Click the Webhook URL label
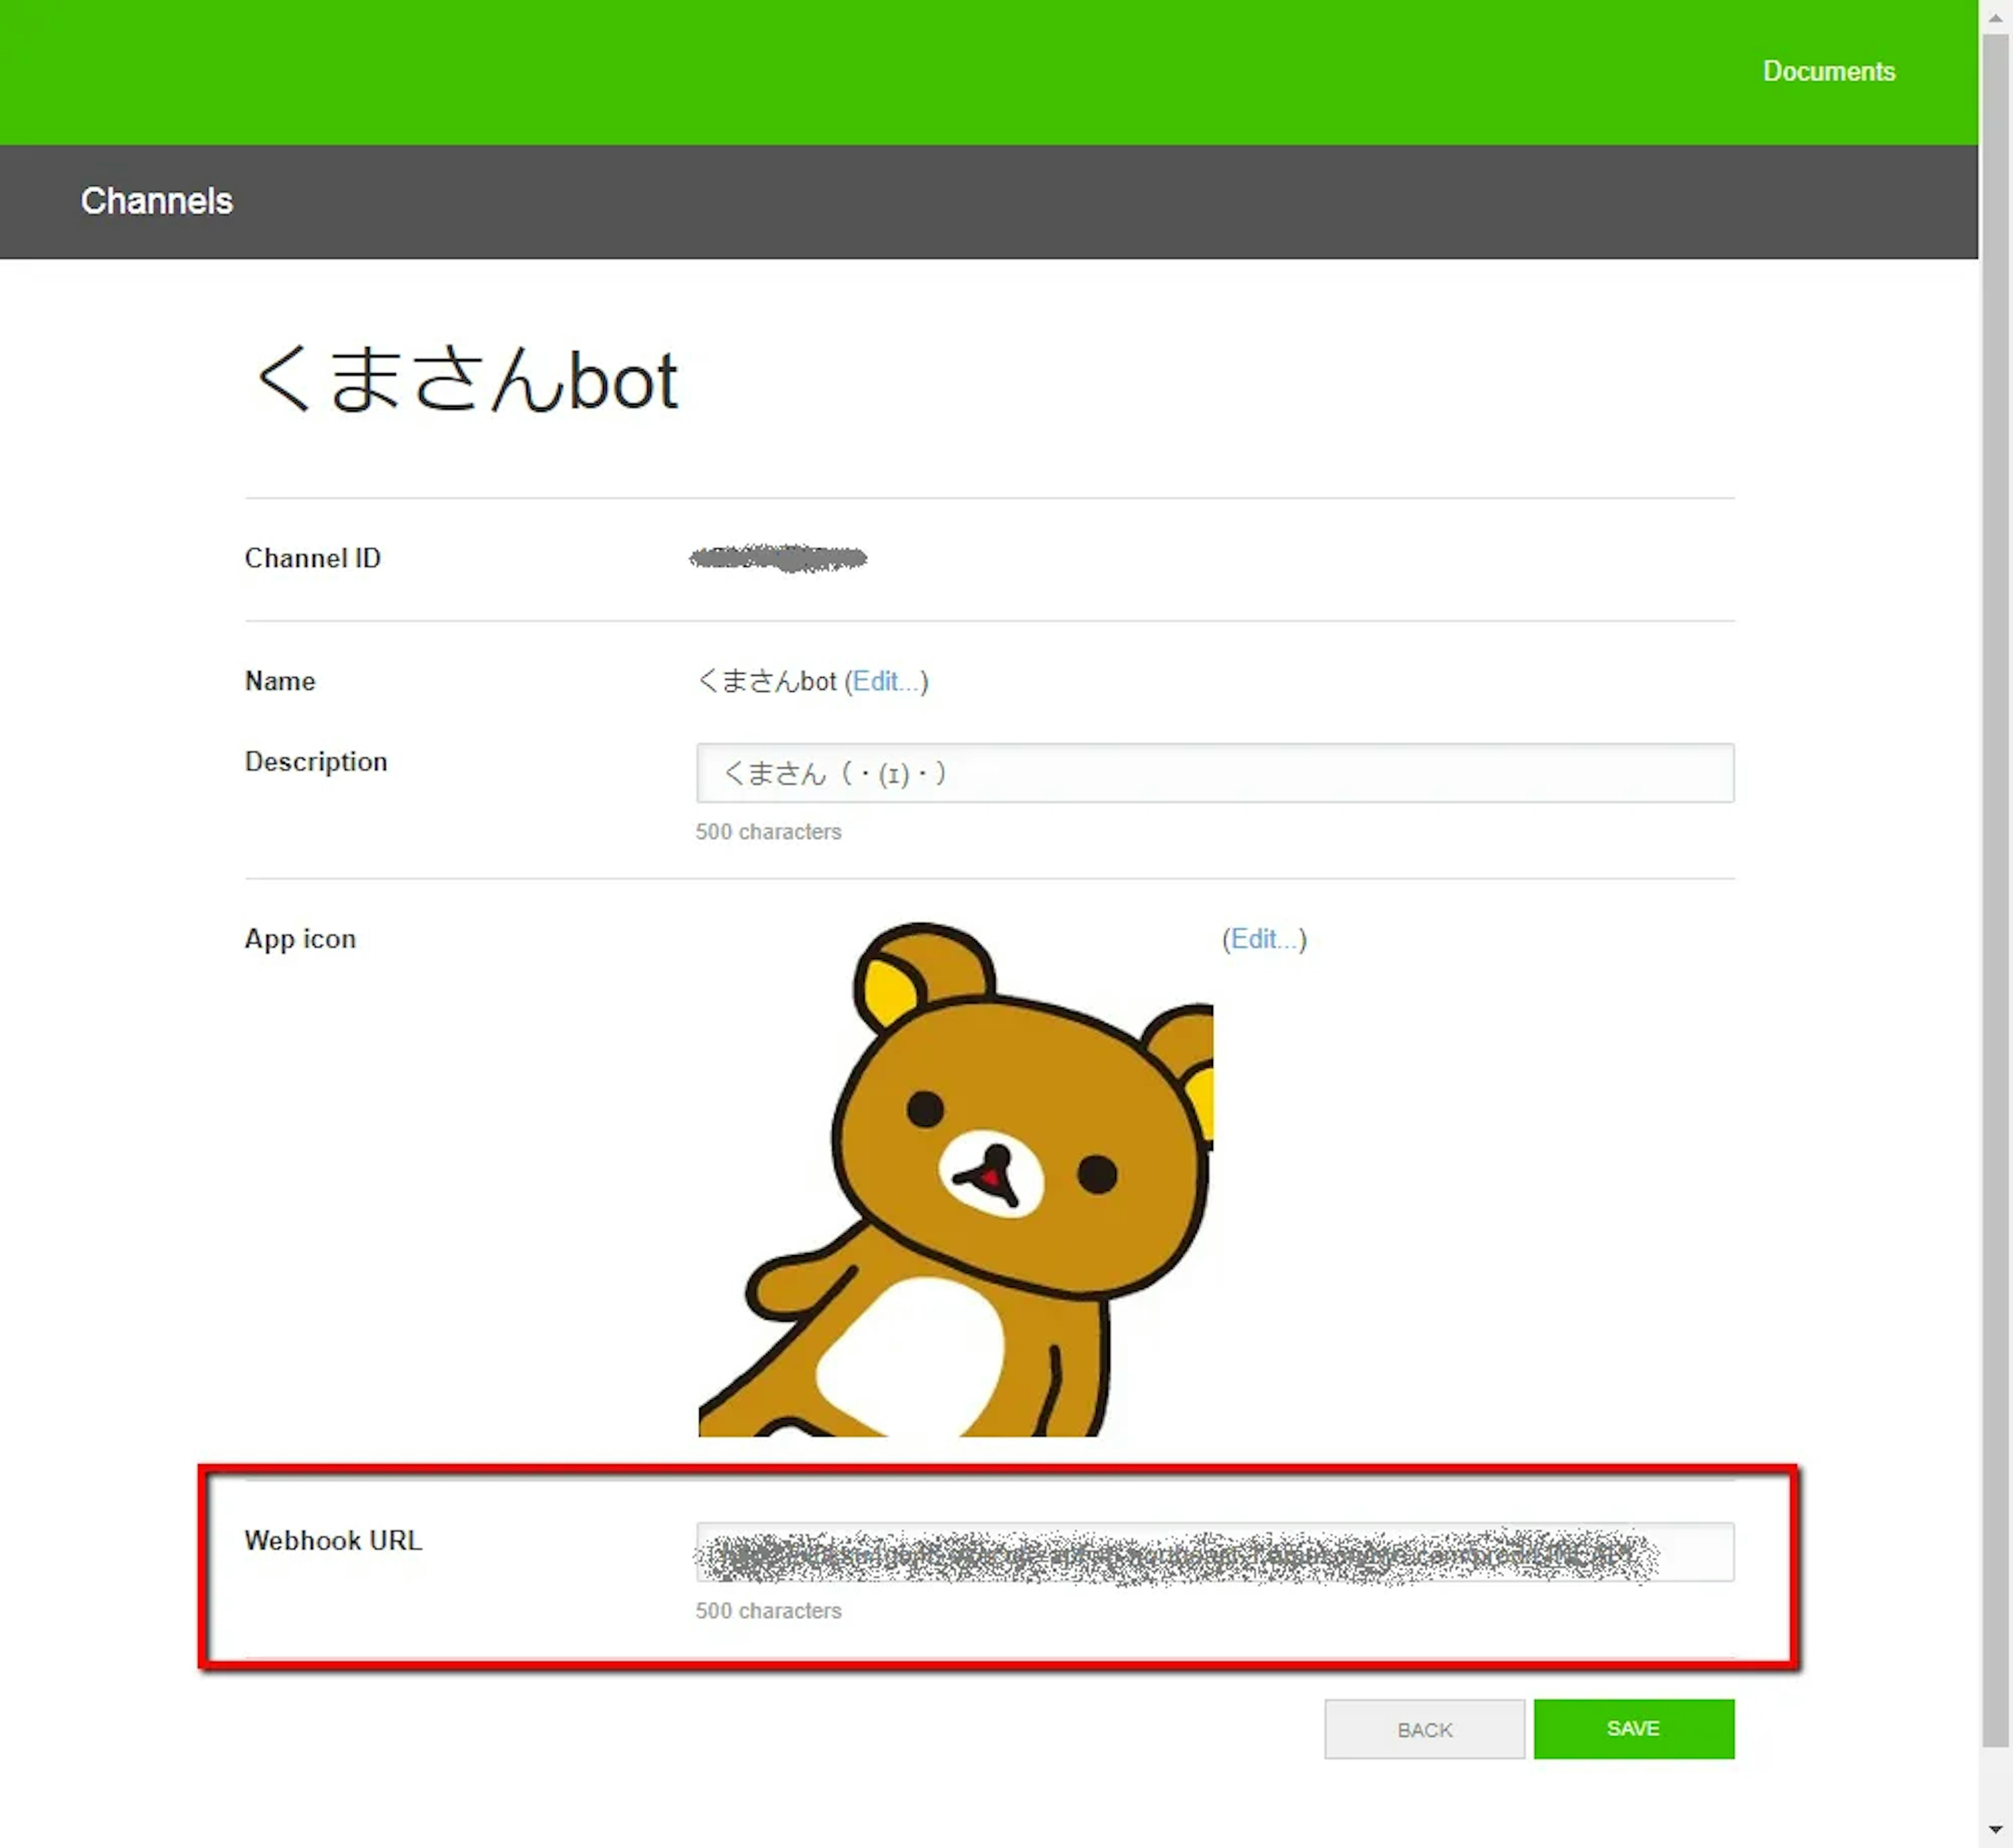 [x=333, y=1541]
